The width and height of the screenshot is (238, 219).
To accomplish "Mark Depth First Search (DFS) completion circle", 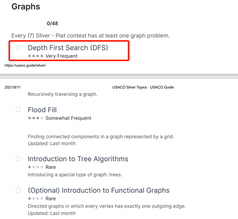I will tap(18, 48).
